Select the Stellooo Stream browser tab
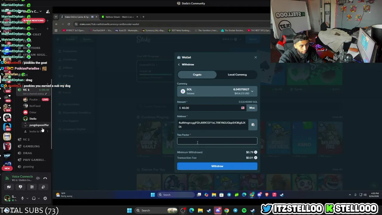Screen dimensions: 382x215 119,17
